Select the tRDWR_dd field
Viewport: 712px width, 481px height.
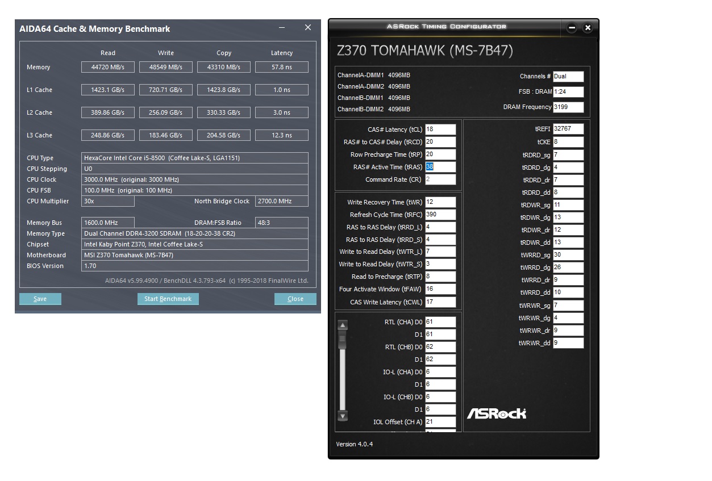[x=568, y=242]
